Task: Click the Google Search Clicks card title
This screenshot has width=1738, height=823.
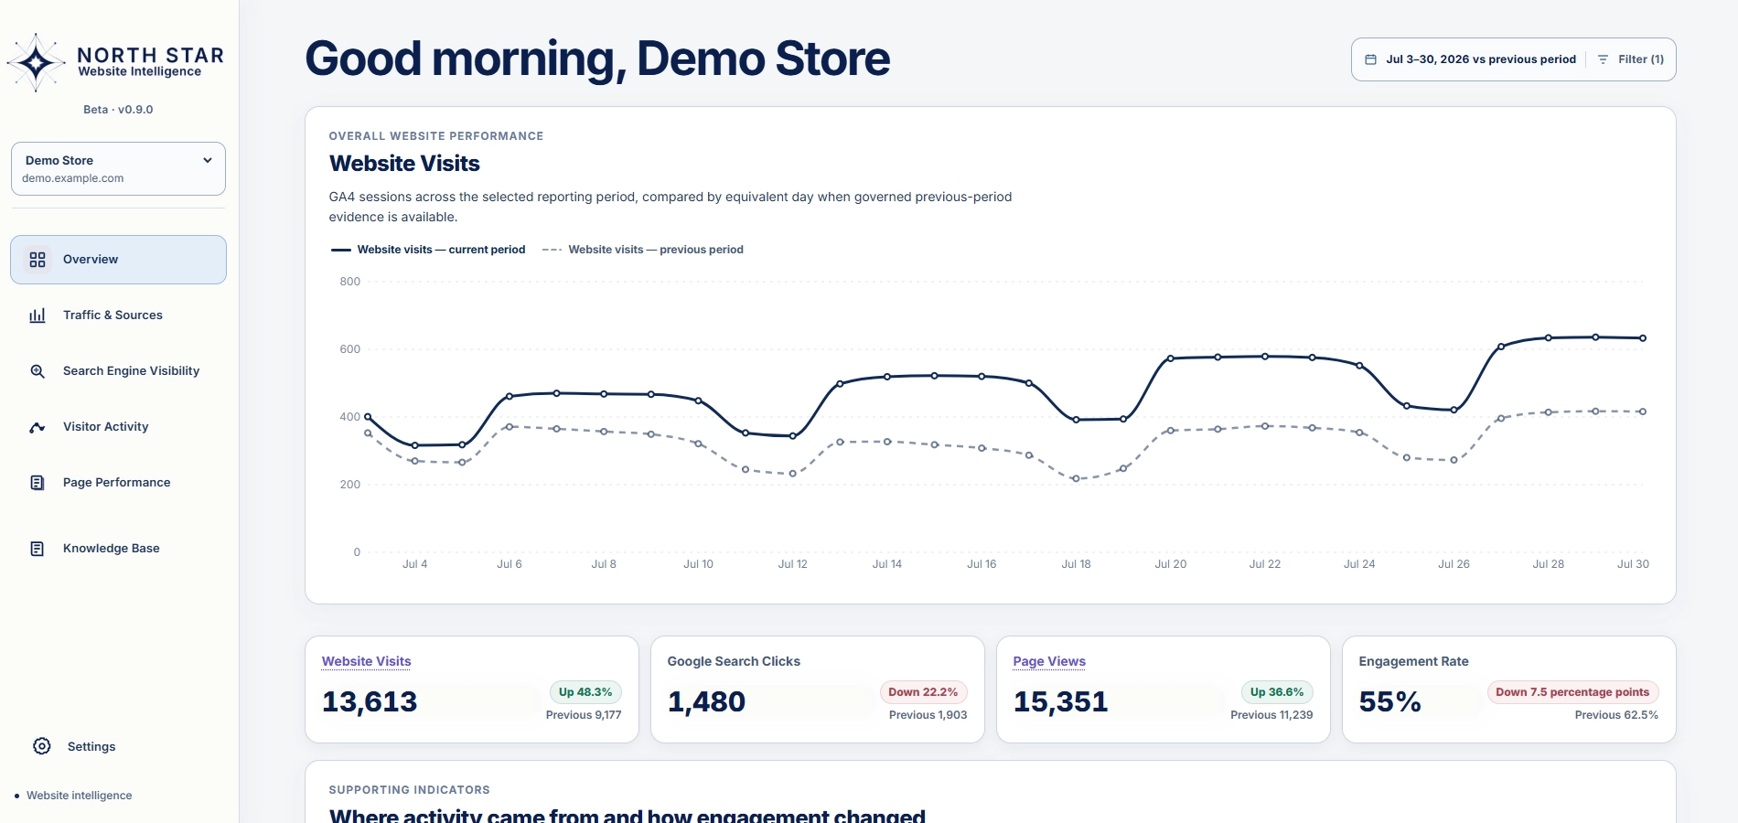Action: tap(734, 661)
